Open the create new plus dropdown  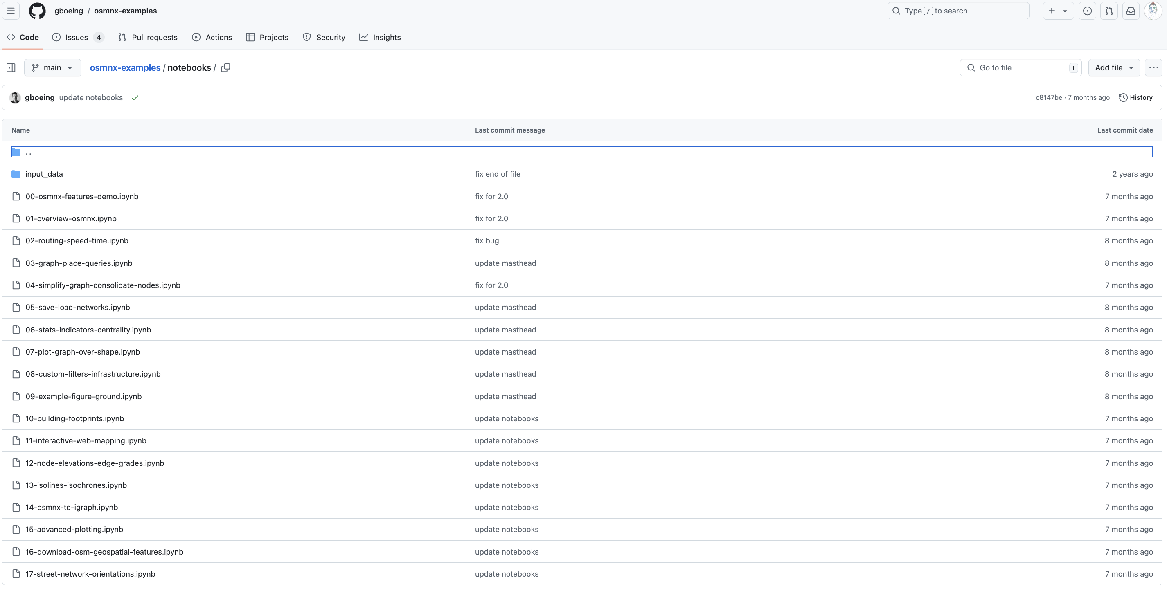click(x=1058, y=11)
